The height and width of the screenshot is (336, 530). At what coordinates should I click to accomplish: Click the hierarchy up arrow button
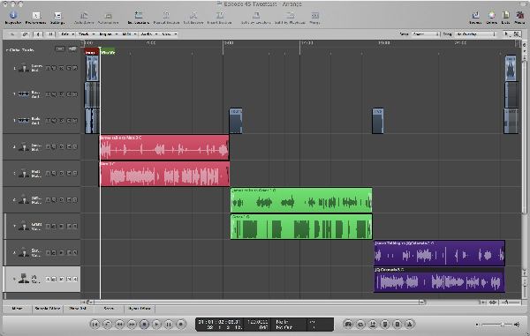pyautogui.click(x=12, y=34)
